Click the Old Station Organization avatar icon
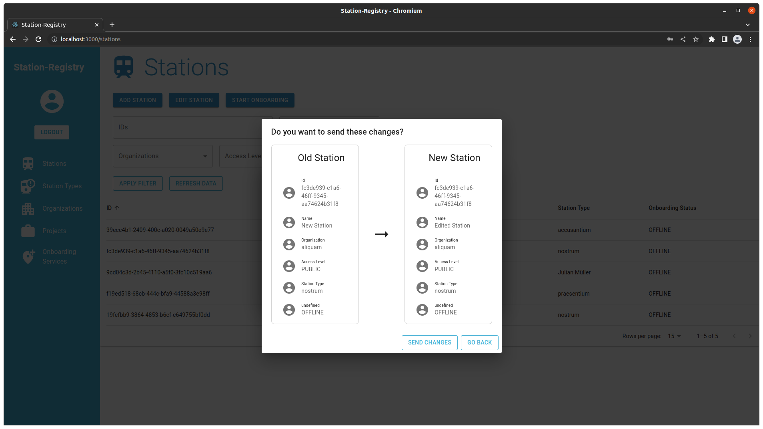Image resolution: width=763 pixels, height=429 pixels. [x=289, y=244]
